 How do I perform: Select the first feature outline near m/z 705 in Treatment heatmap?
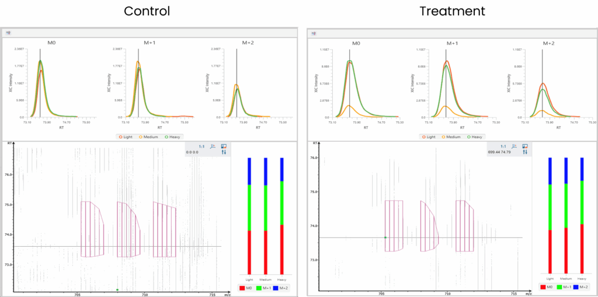click(394, 226)
